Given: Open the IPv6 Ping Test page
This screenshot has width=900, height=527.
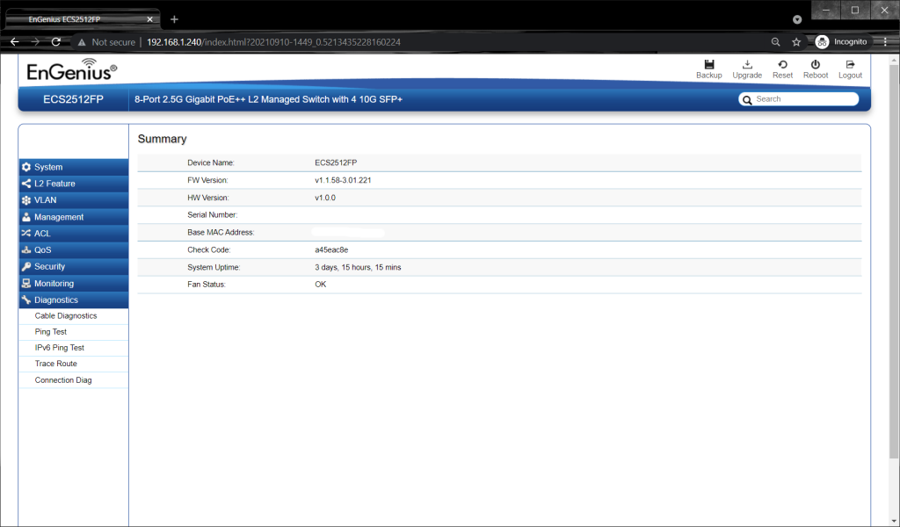Looking at the screenshot, I should 59,348.
